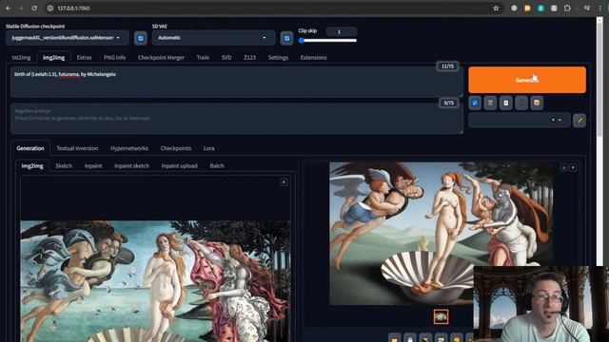Switch to the SVD tab
Image resolution: width=609 pixels, height=342 pixels.
click(226, 57)
